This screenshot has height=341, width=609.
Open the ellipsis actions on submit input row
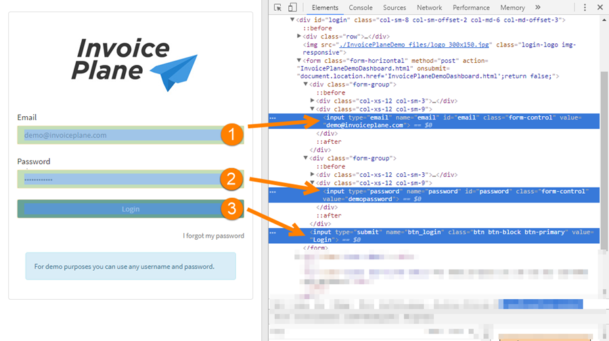pos(273,232)
